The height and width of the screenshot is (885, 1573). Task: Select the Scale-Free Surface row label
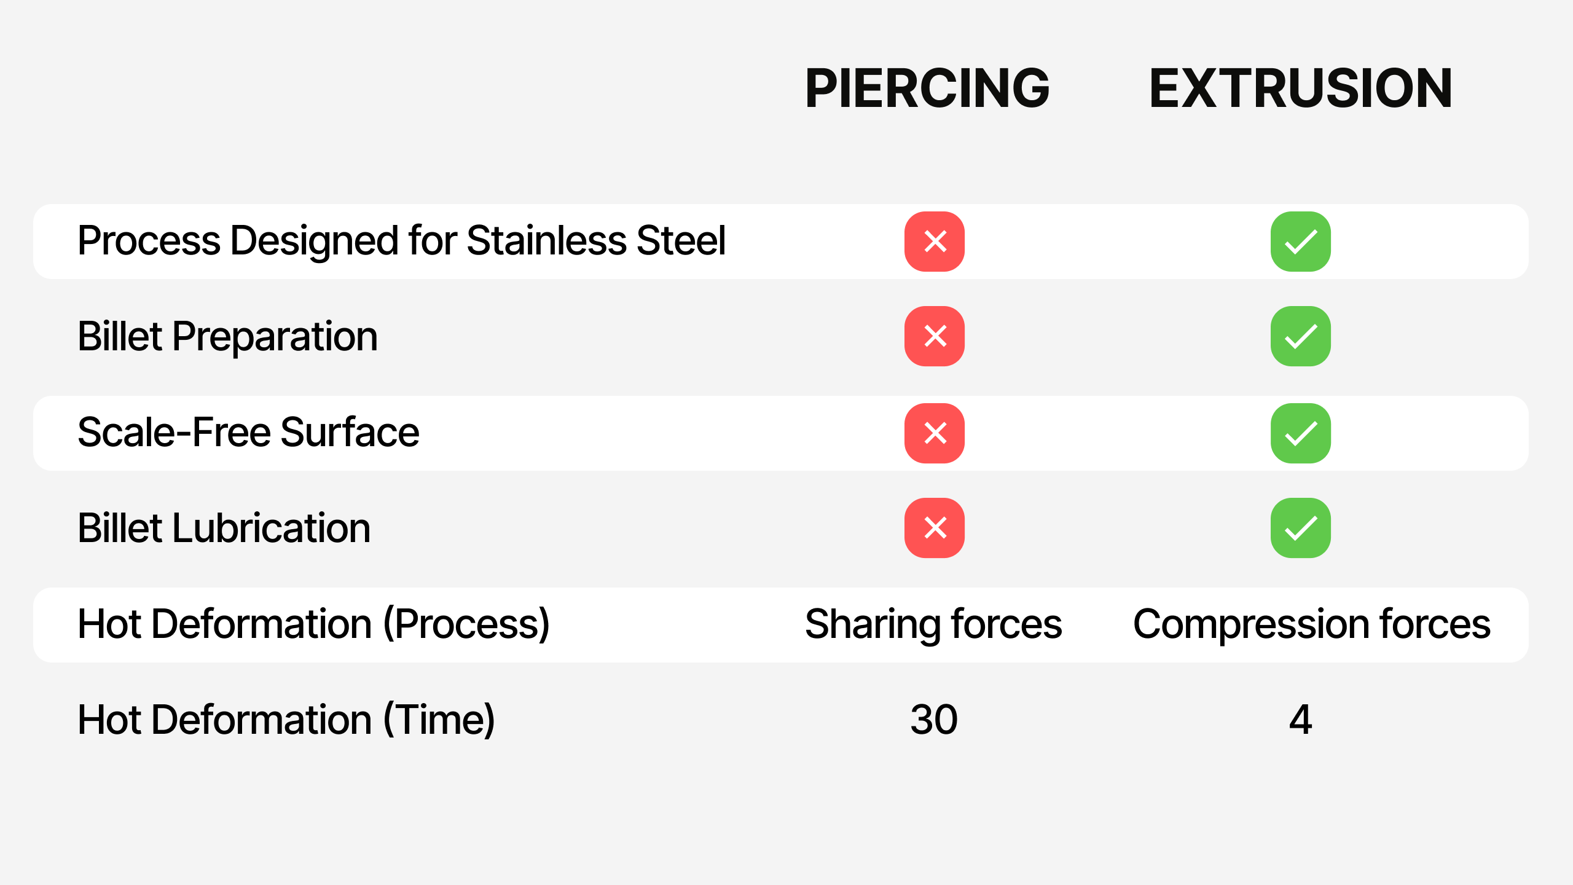pos(248,432)
